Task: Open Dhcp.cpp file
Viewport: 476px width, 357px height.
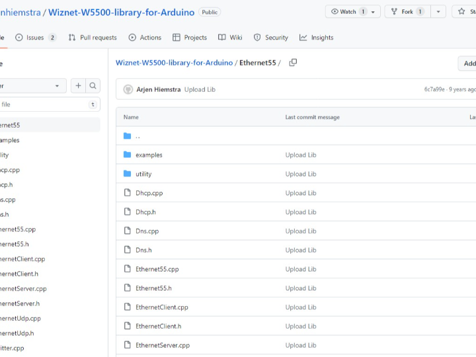Action: 149,193
